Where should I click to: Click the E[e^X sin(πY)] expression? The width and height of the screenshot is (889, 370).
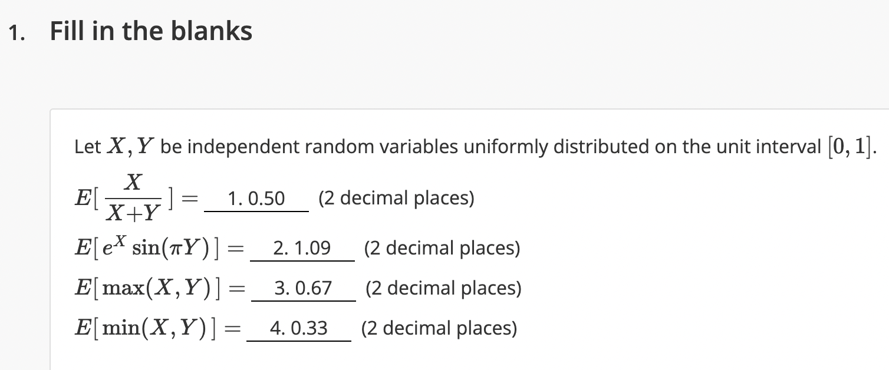[150, 249]
